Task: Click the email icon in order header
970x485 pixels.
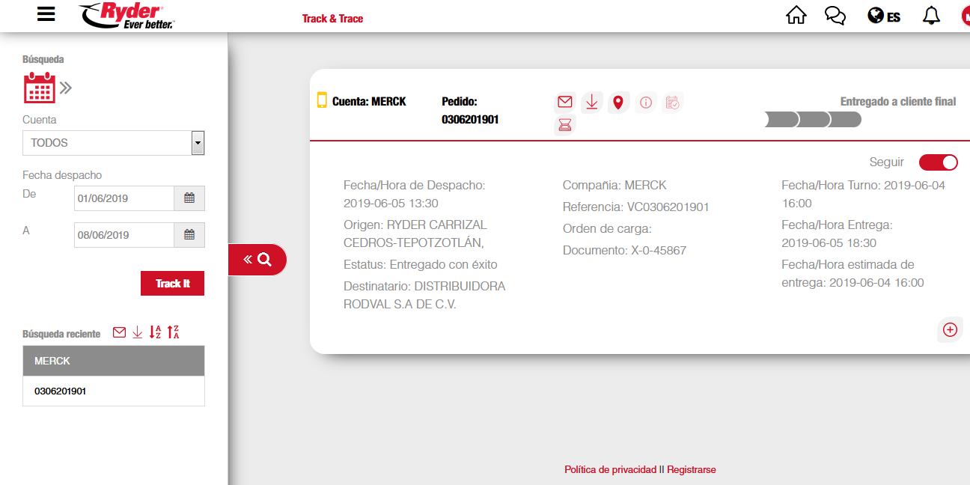Action: pos(565,103)
